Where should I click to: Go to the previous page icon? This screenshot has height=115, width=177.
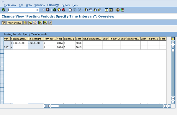coord(91,10)
